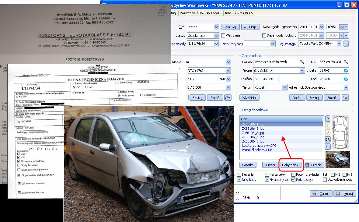Click the car damage diagram outline
Screen dimensions: 359x222
(x=340, y=132)
